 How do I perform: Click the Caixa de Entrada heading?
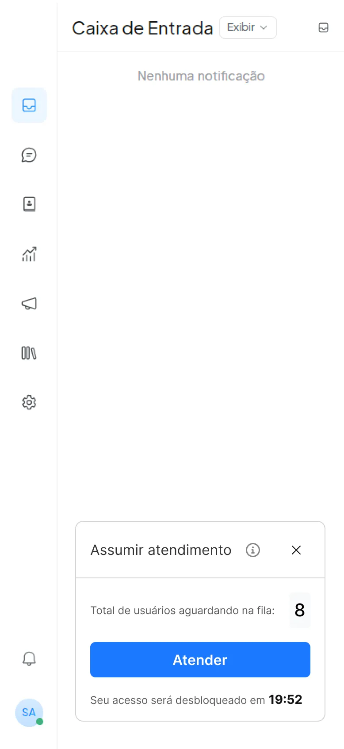[x=142, y=28]
